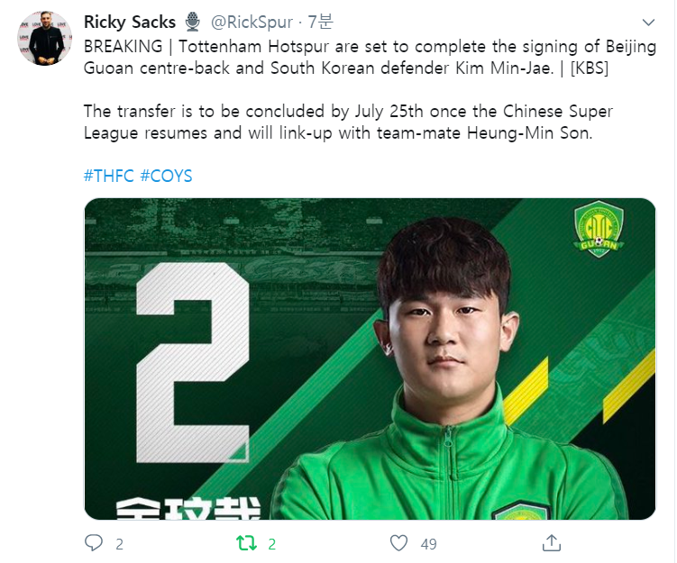Click the reply count beside the bubble
This screenshot has width=677, height=563.
119,543
